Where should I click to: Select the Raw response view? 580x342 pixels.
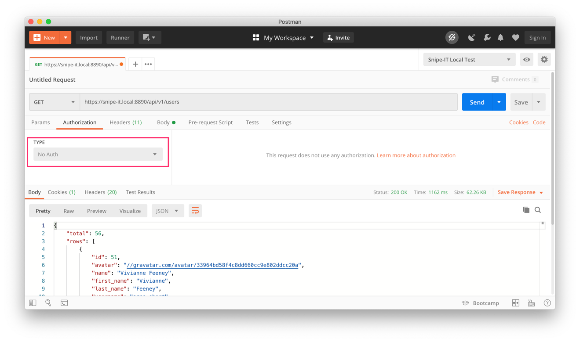pyautogui.click(x=69, y=211)
